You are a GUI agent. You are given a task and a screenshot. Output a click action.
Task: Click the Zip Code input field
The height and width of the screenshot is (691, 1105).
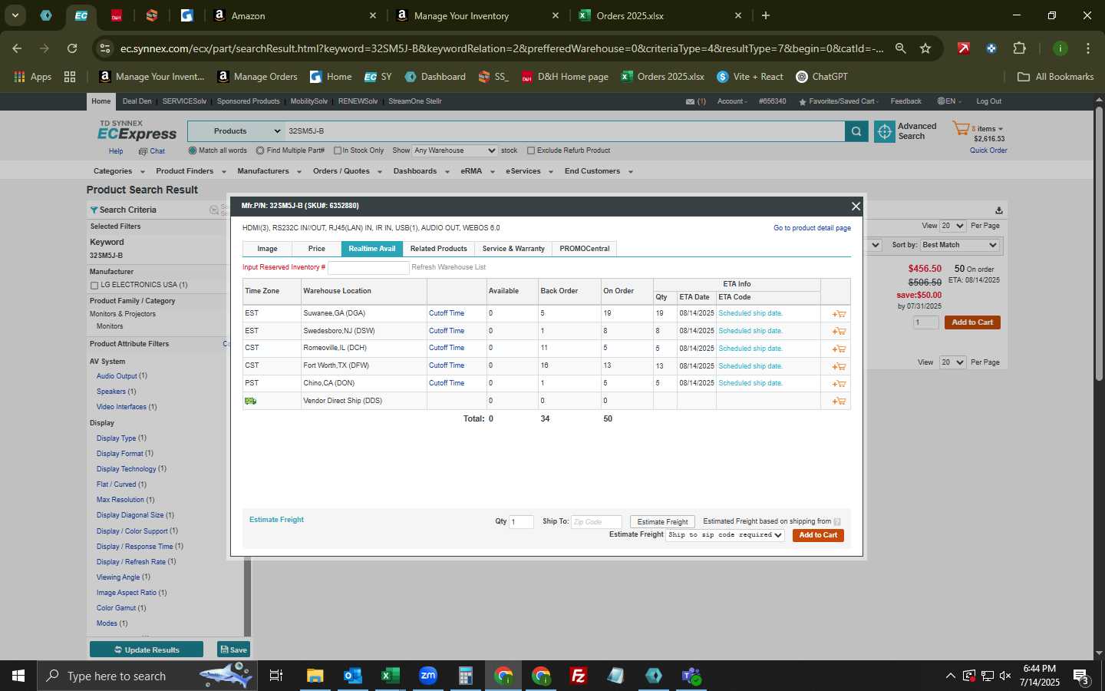pyautogui.click(x=596, y=522)
